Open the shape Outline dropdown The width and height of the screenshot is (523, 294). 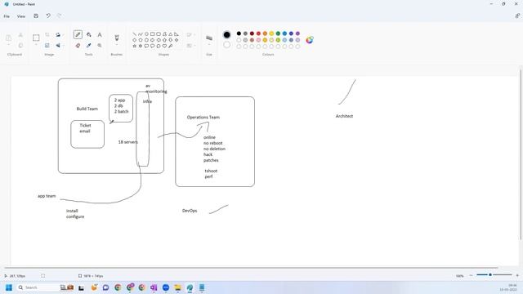pyautogui.click(x=190, y=34)
